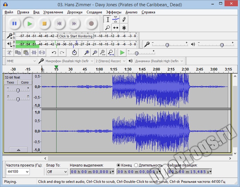Fit selection in window zoom icon
Screen dimensions: 240x187
[x=103, y=53]
